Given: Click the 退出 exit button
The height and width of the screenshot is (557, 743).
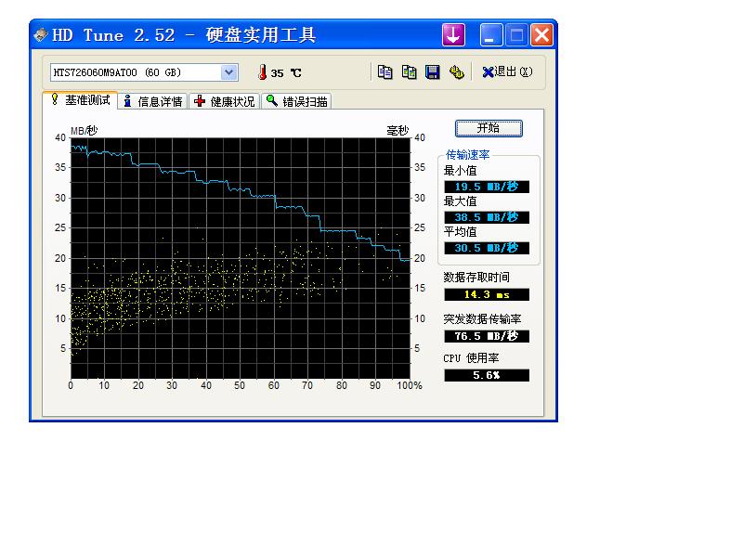Looking at the screenshot, I should (x=507, y=72).
